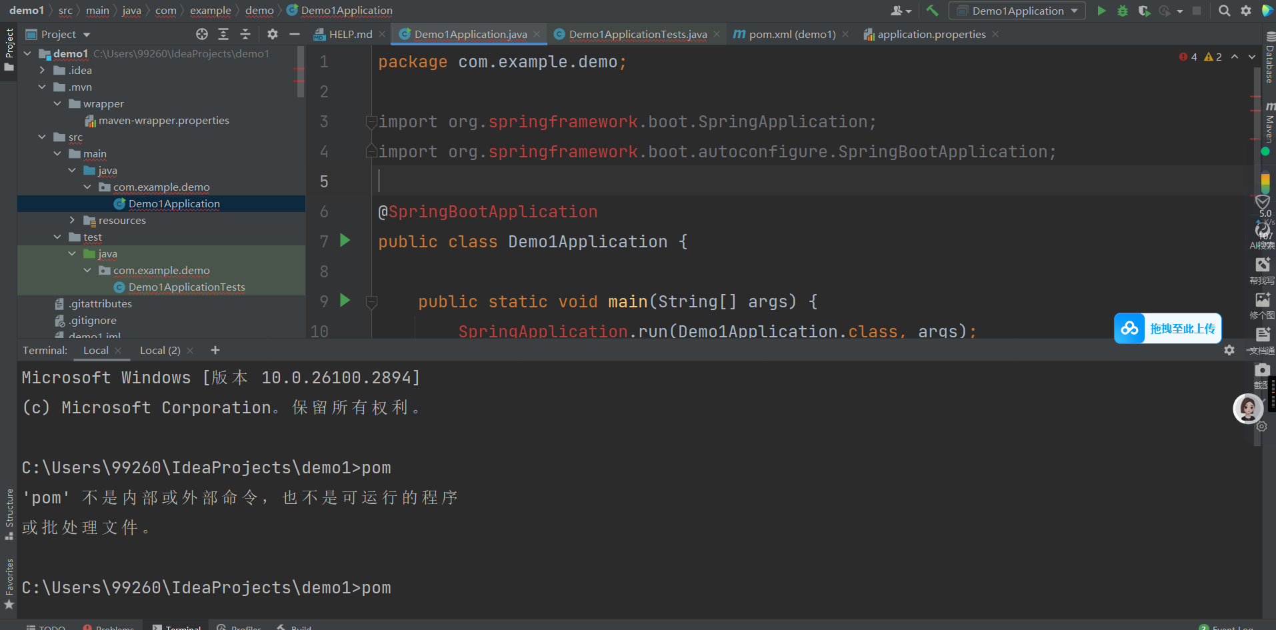Click the green Run button in toolbar

tap(1101, 11)
